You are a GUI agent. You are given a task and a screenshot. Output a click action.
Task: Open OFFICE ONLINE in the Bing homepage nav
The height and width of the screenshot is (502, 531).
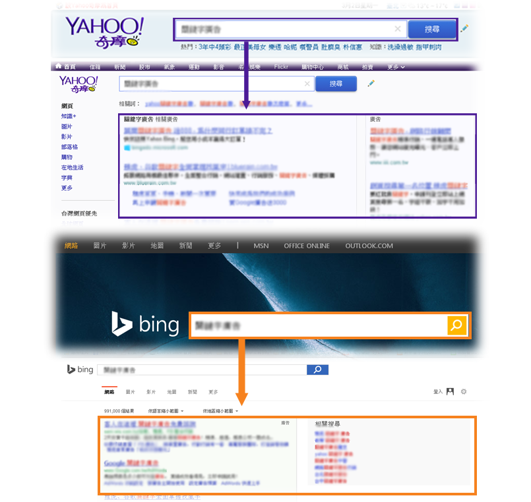(307, 246)
